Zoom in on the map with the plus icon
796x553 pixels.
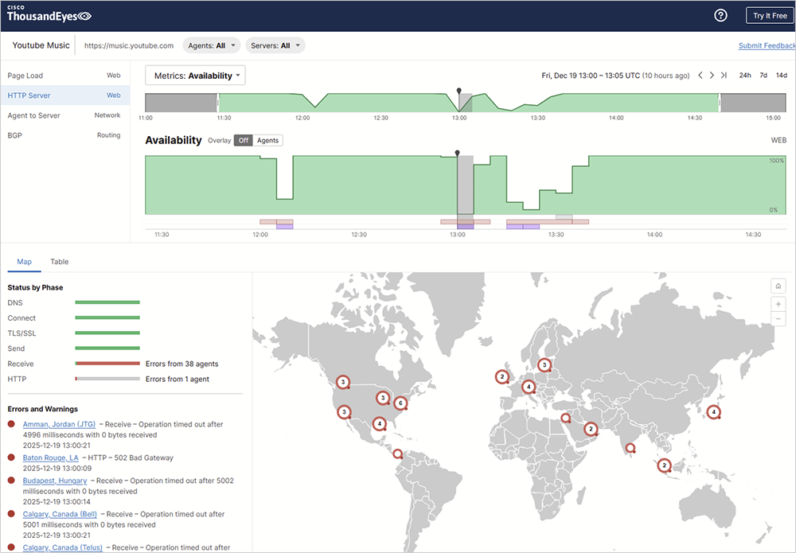[778, 303]
